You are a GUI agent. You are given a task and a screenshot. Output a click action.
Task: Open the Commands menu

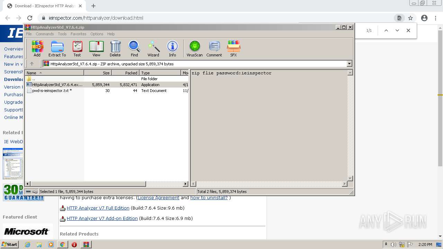[x=45, y=34]
